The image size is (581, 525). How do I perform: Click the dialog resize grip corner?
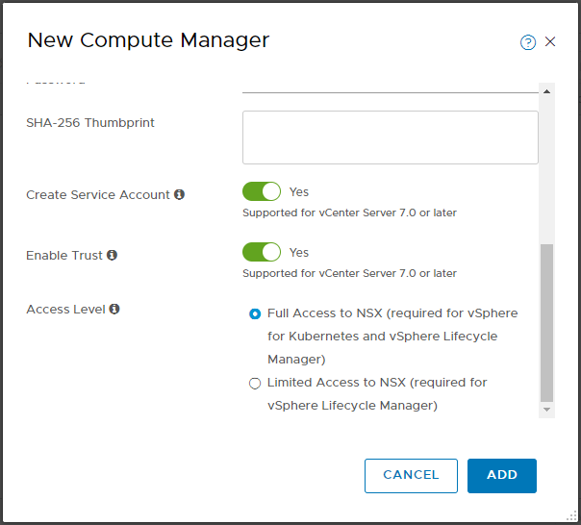tap(572, 516)
